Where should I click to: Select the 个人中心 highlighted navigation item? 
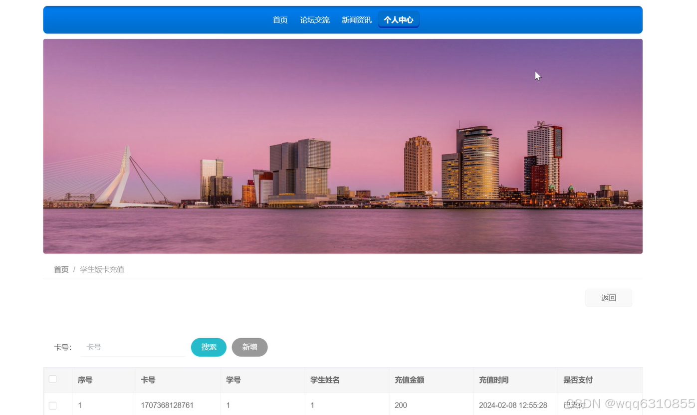pos(398,19)
